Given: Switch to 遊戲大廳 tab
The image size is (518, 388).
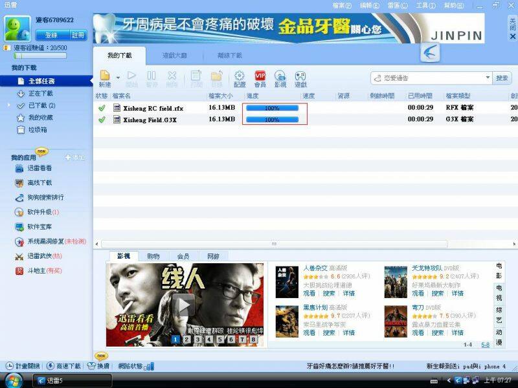Looking at the screenshot, I should 174,56.
